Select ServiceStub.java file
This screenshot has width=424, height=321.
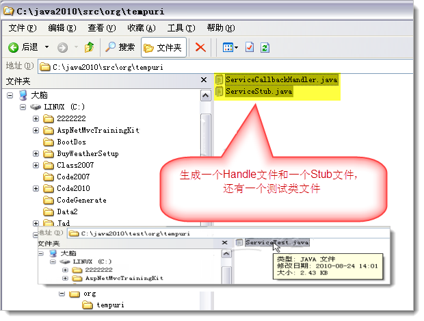(x=259, y=91)
